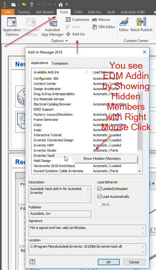156x270 pixels.
Task: Open the Redo history dropdown arrow
Action: [55, 5]
